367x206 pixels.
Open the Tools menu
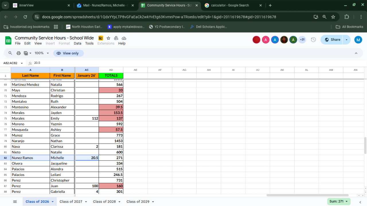point(89,43)
